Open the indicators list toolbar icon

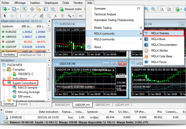pos(177,9)
